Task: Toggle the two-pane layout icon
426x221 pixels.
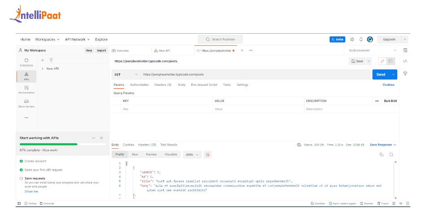Action: click(394, 203)
